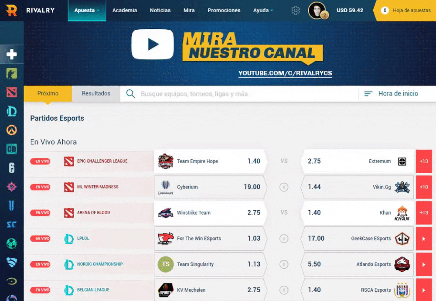Click the Team Empire Hope logo
The width and height of the screenshot is (436, 301).
166,161
